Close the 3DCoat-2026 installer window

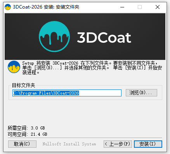[158, 7]
